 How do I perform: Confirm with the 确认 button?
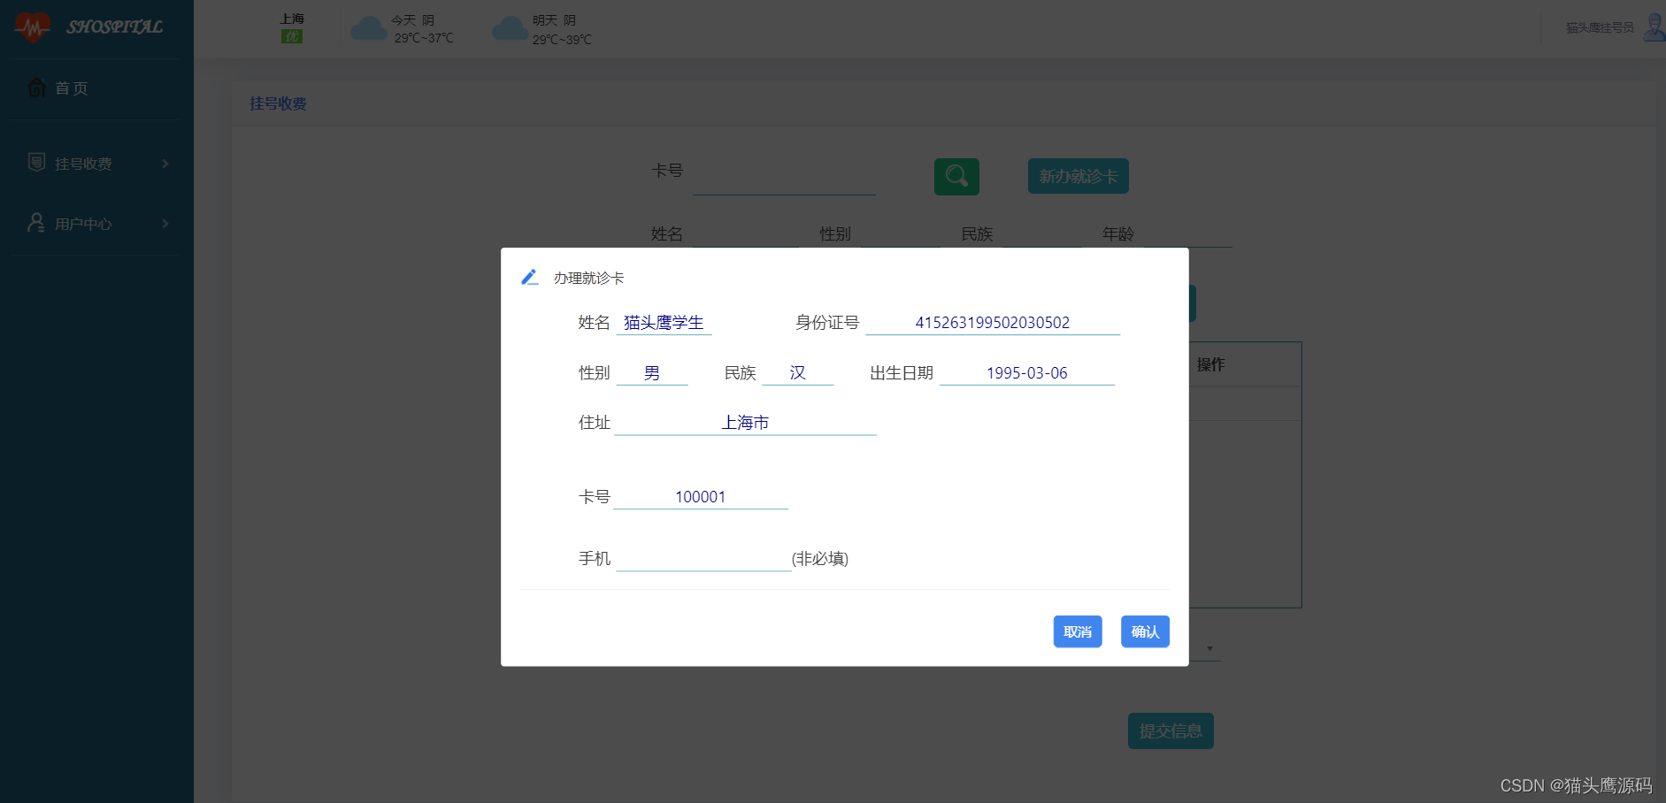[x=1145, y=631]
